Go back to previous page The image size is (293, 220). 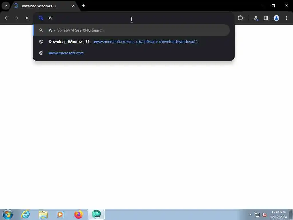click(x=6, y=18)
